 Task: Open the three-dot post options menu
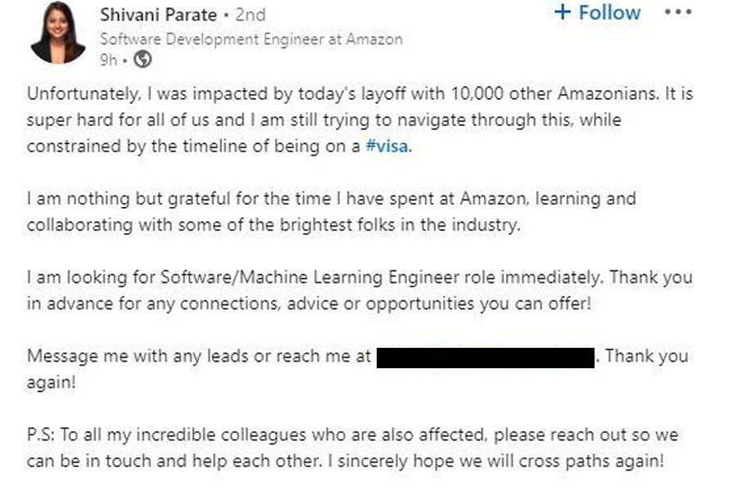[x=678, y=13]
